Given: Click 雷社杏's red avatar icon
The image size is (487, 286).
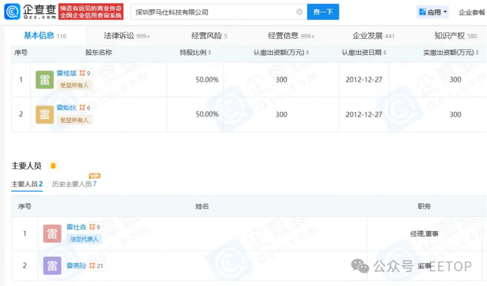Looking at the screenshot, I should 52,233.
